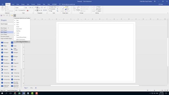Open the File menu
Viewport: 169px width, 95px height.
(2, 4)
